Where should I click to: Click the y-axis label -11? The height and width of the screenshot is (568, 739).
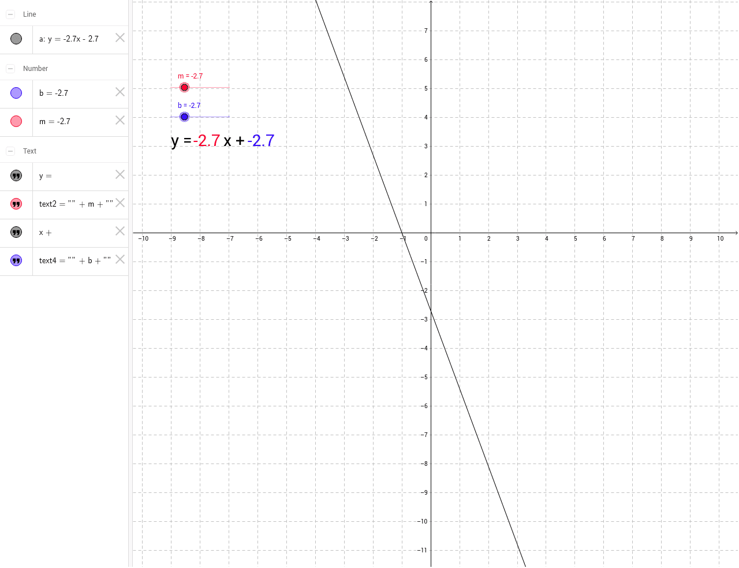tap(423, 550)
